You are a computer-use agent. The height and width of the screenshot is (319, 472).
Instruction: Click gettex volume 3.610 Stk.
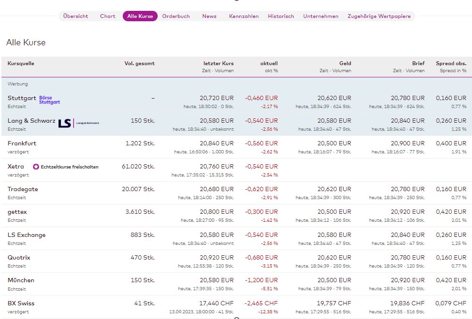coord(140,212)
